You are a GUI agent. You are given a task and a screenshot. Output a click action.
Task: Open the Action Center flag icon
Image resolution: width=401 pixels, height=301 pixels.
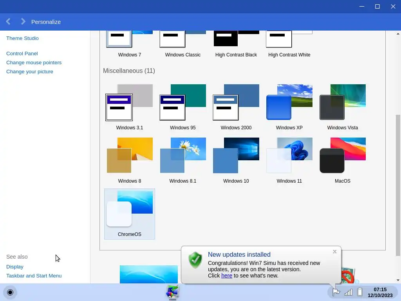tap(336, 292)
